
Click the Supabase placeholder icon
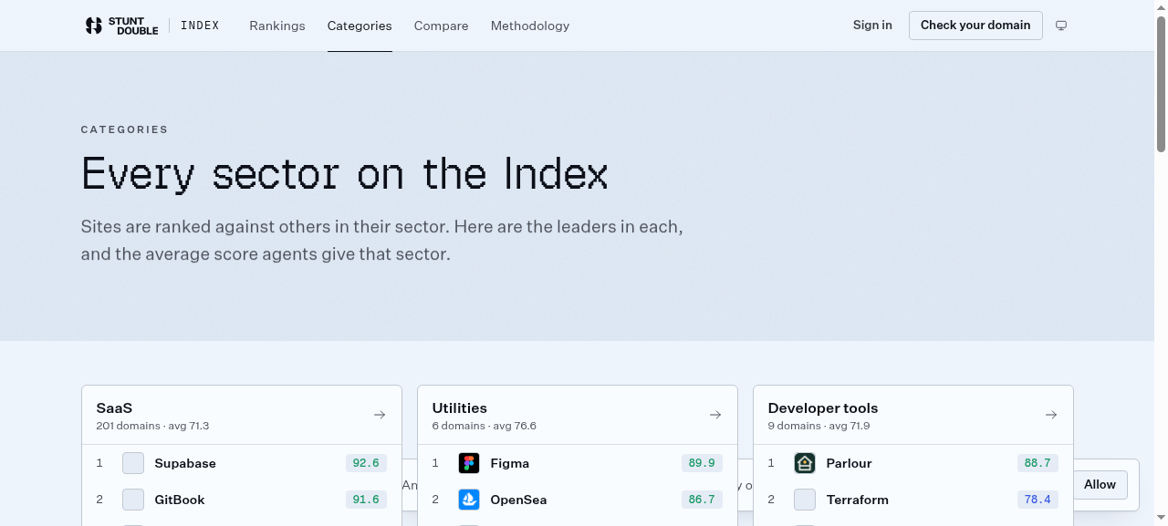pyautogui.click(x=133, y=463)
